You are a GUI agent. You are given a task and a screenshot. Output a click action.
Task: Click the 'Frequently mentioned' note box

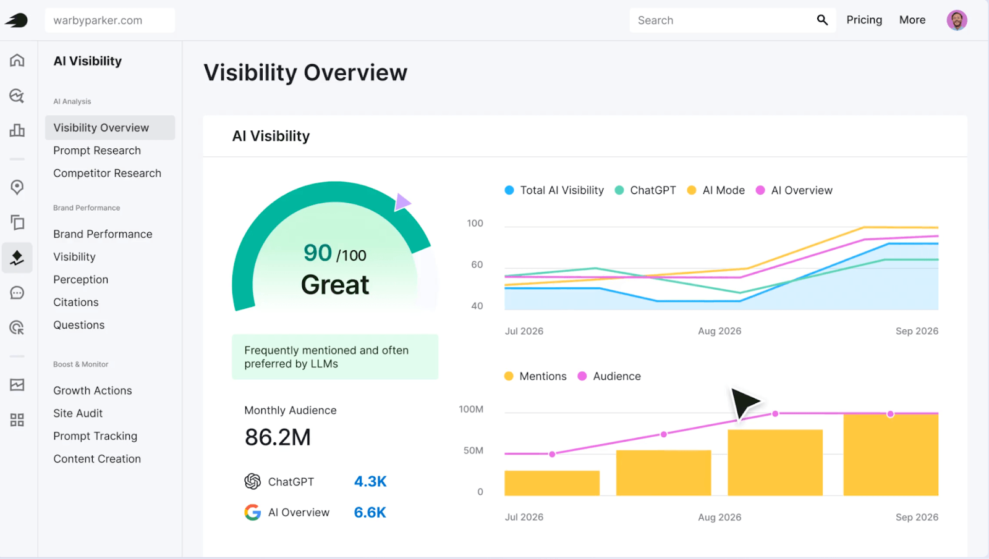click(335, 357)
